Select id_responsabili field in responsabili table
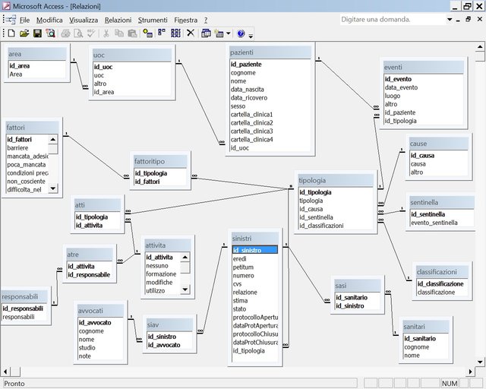486x389 pixels. coord(23,308)
